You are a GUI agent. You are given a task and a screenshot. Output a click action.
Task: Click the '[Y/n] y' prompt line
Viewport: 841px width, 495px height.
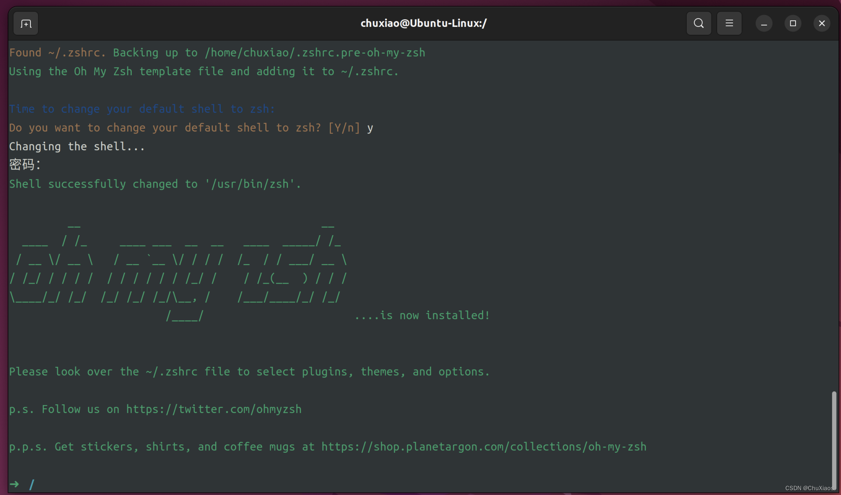[x=191, y=128]
